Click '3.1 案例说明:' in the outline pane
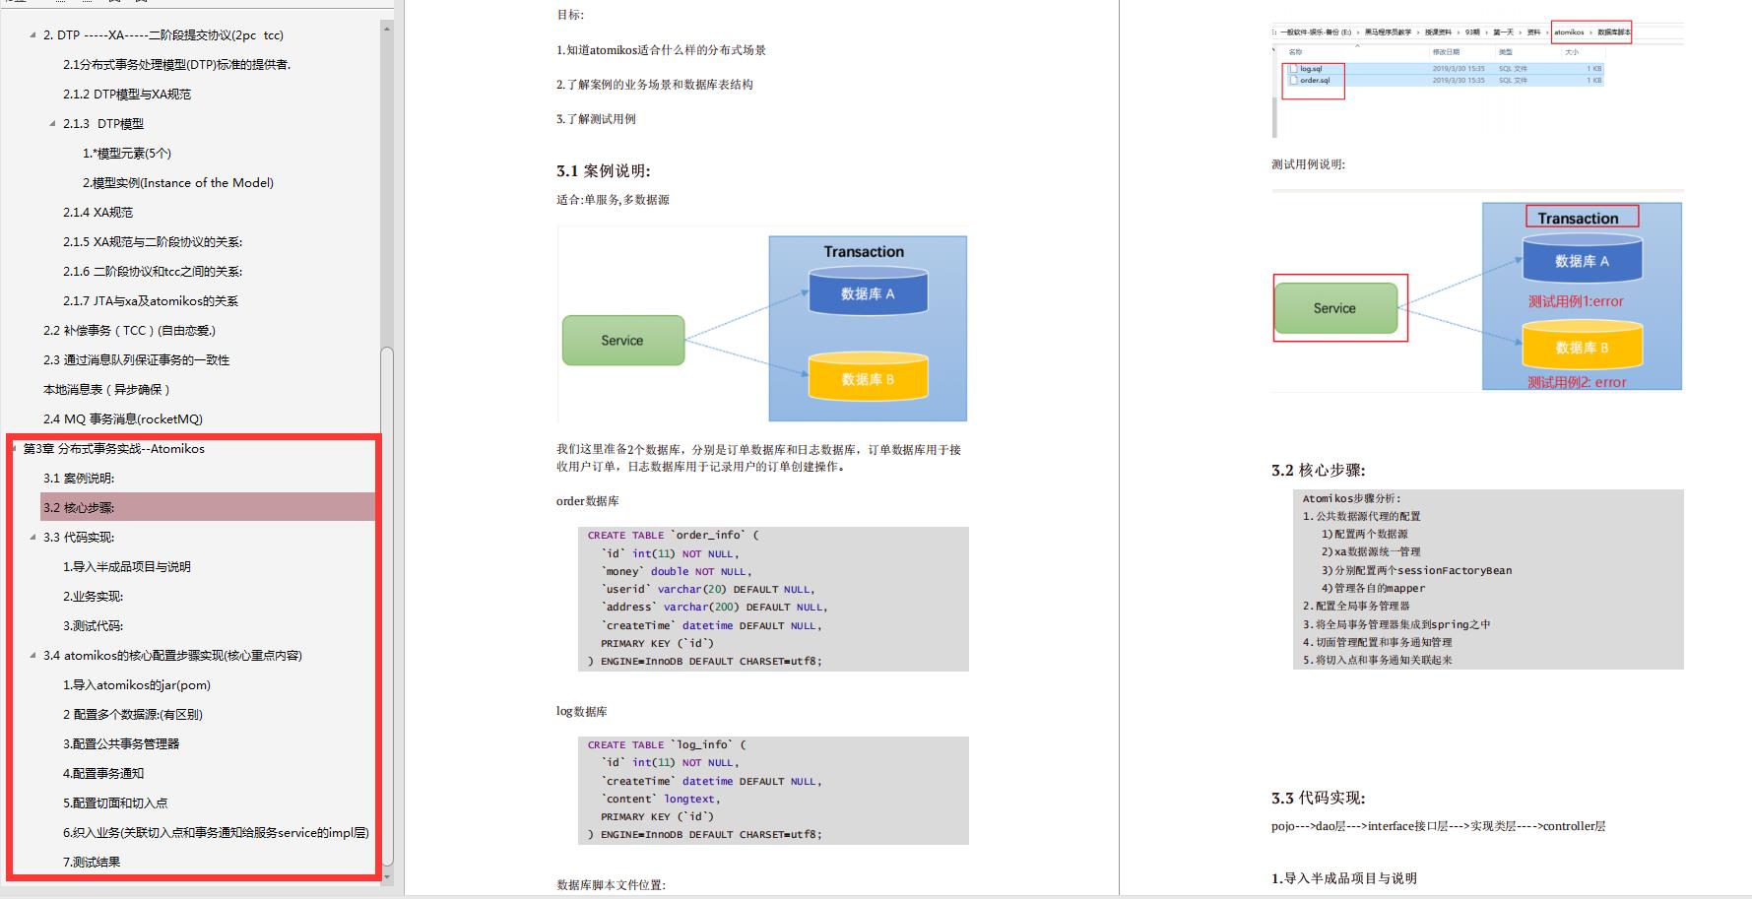Screen dimensions: 1752x899 coord(79,479)
